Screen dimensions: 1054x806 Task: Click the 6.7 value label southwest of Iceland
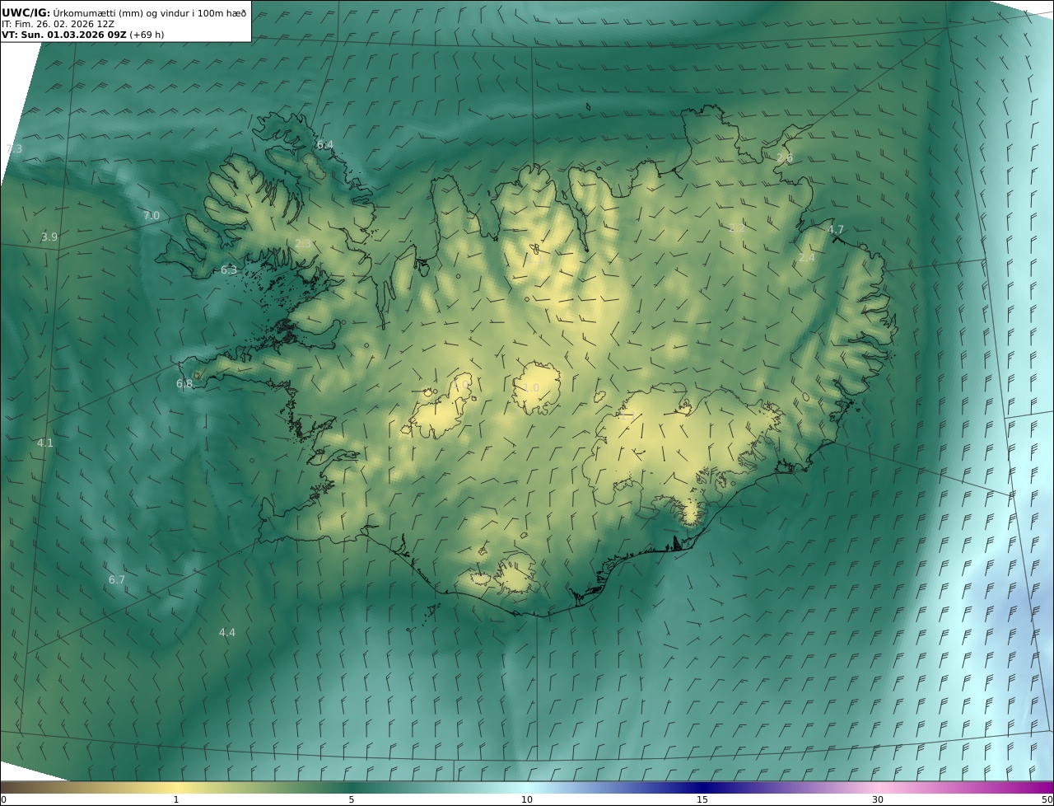117,580
